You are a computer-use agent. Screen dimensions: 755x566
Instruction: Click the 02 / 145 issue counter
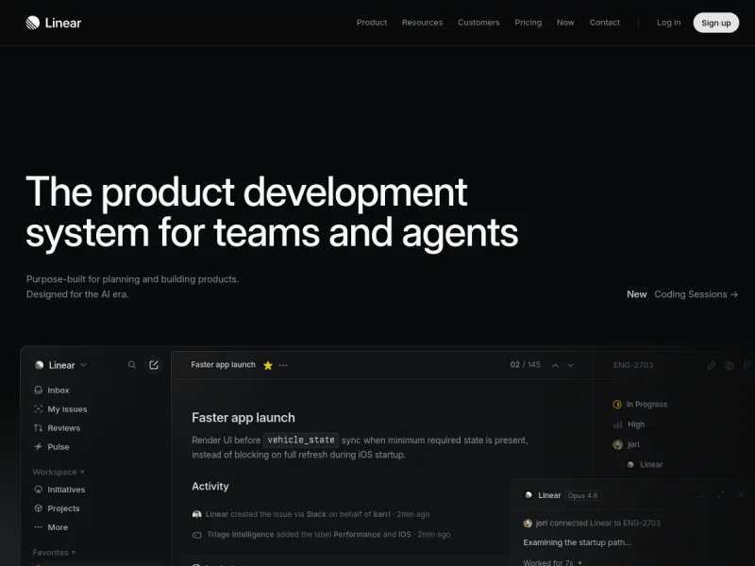526,365
